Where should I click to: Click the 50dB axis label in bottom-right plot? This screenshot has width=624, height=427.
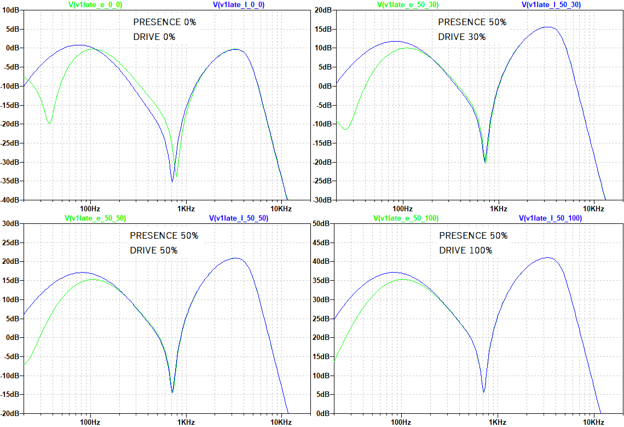coord(320,224)
